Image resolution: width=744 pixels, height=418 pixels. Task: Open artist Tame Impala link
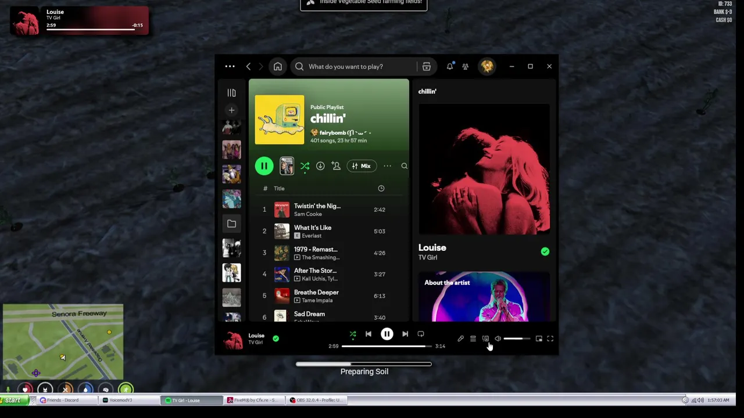pyautogui.click(x=317, y=300)
